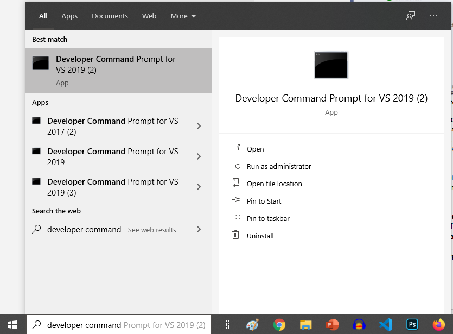Click the Pin to taskbar pin icon

[236, 217]
